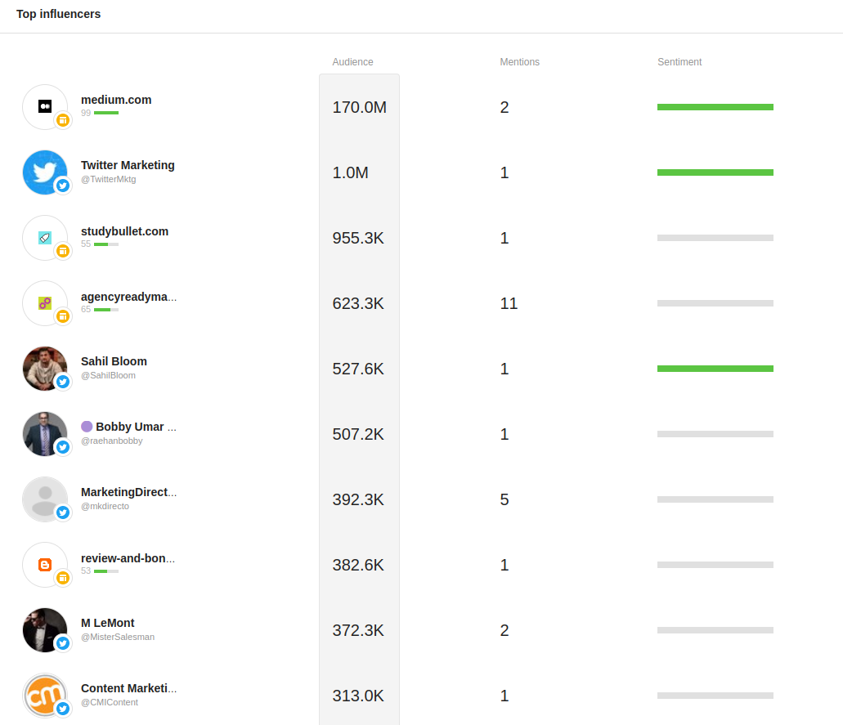843x725 pixels.
Task: Click web source badge on review-and-bon... avatar
Action: click(63, 578)
